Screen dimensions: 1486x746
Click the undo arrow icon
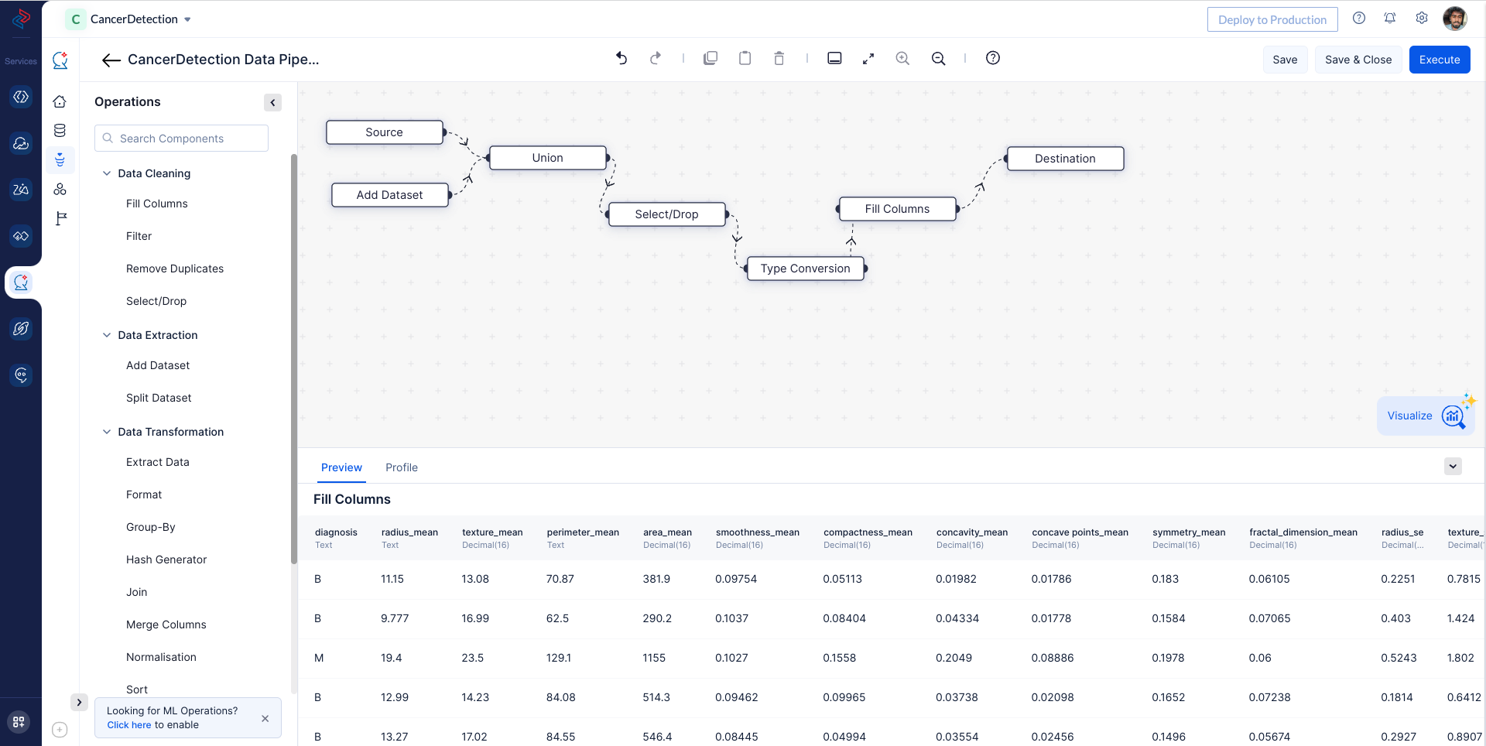coord(621,58)
